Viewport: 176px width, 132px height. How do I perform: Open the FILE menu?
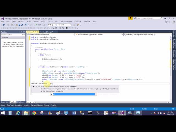click(2, 22)
